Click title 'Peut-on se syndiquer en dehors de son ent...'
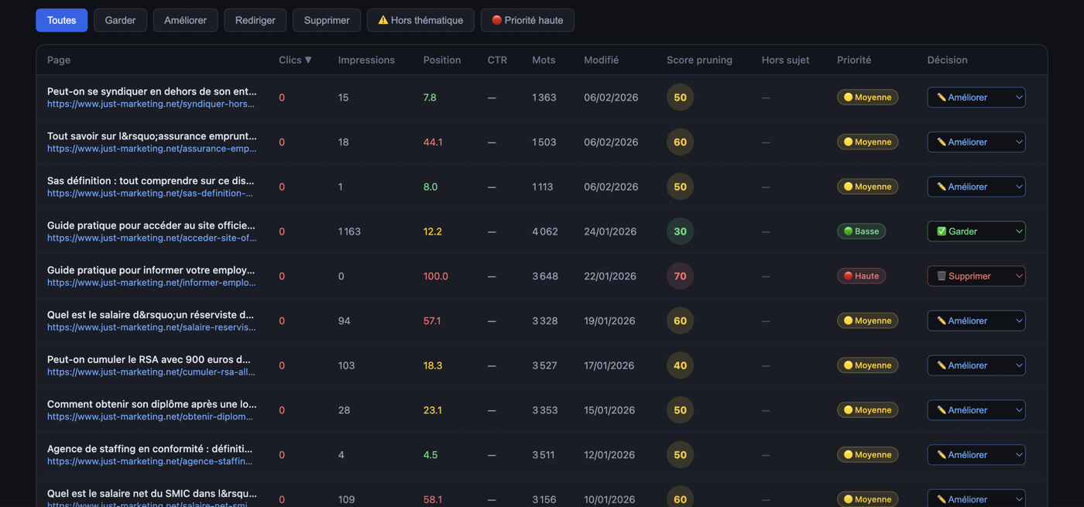Viewport: 1084px width, 507px height. pyautogui.click(x=152, y=91)
